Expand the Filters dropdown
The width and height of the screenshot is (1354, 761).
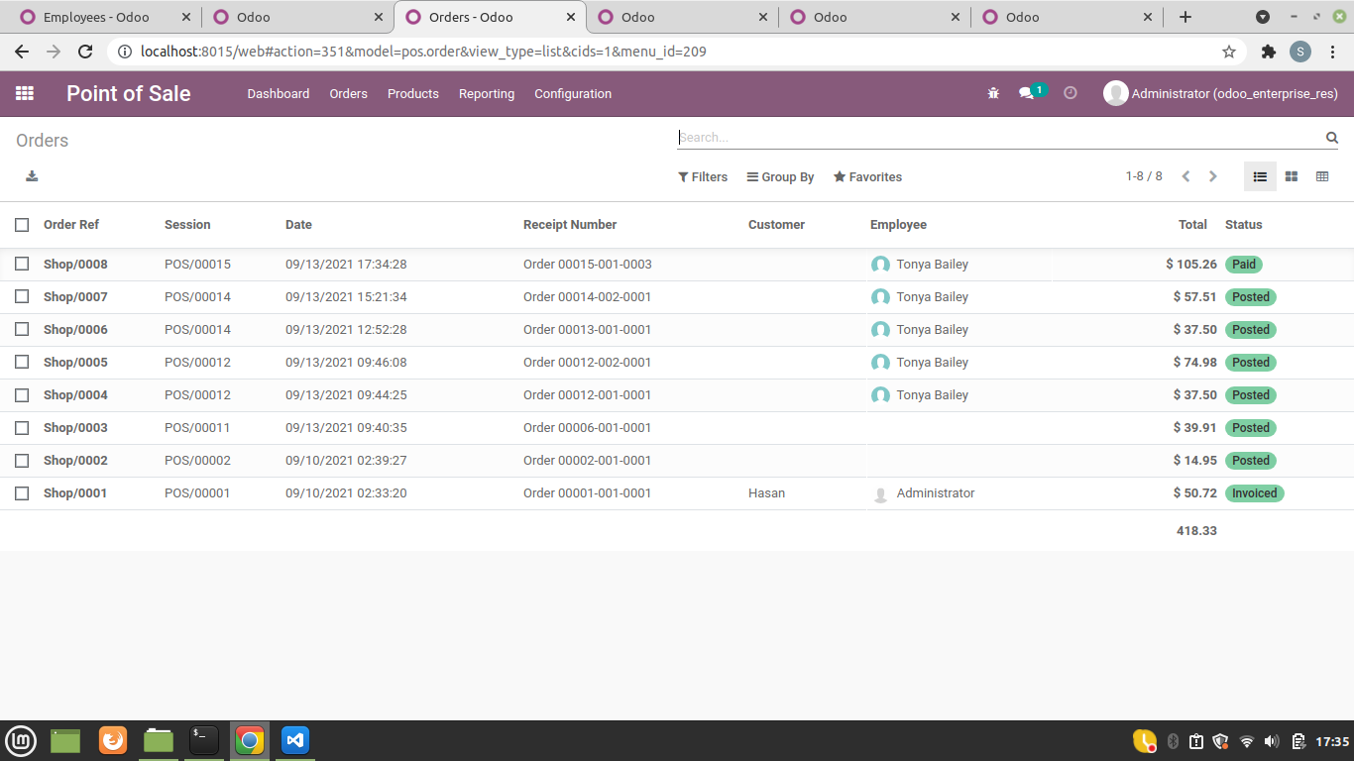pos(703,176)
